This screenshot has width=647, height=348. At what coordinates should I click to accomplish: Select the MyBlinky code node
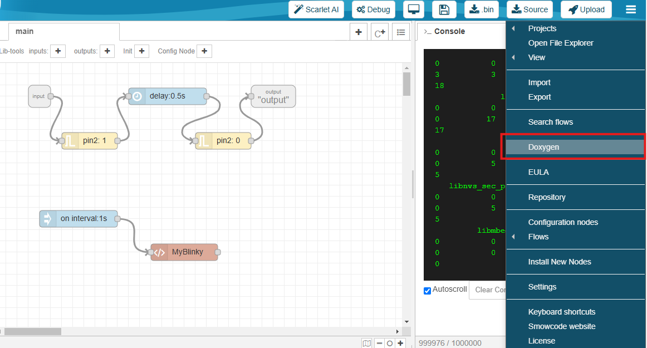[184, 252]
